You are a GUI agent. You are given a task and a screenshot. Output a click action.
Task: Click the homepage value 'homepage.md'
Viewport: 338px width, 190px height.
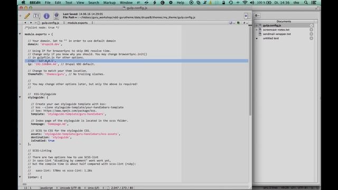point(57,124)
